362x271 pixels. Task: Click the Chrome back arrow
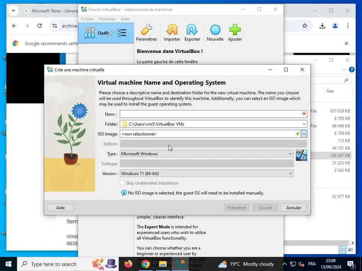coord(14,26)
